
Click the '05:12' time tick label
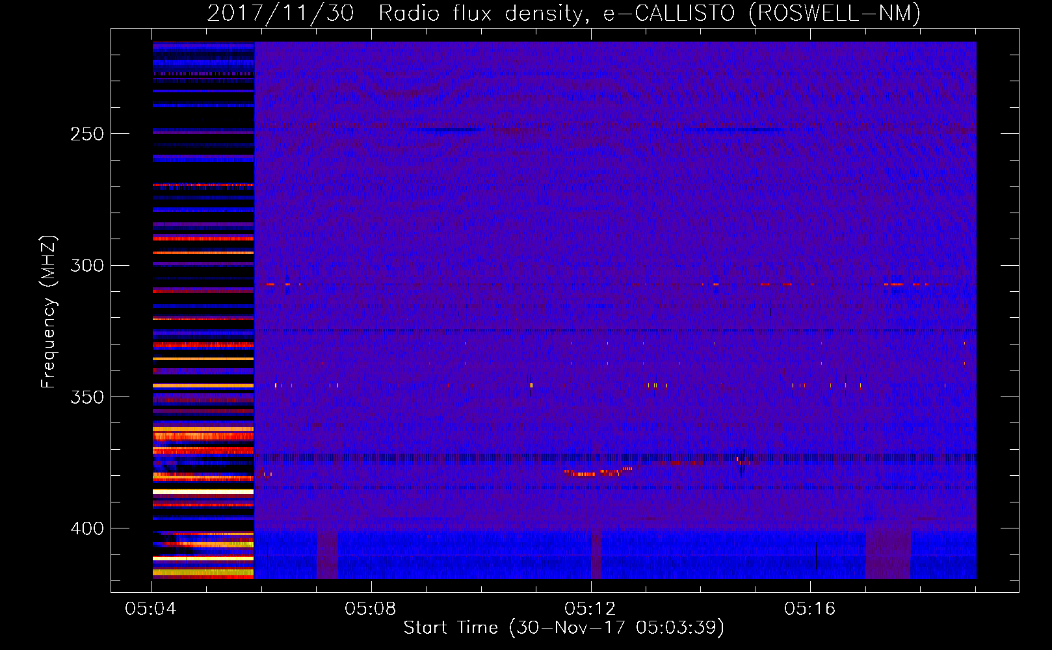click(590, 609)
